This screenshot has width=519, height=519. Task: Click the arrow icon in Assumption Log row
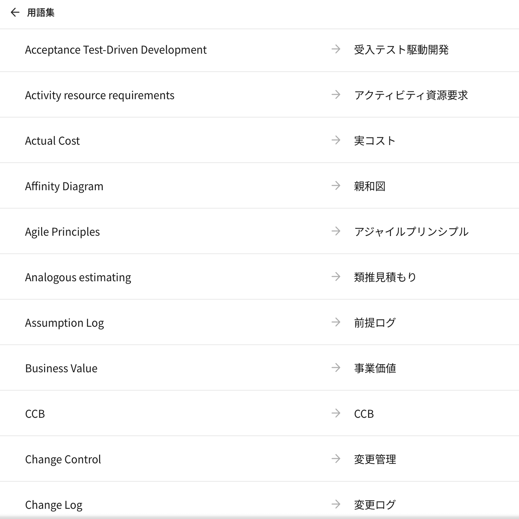coord(336,322)
